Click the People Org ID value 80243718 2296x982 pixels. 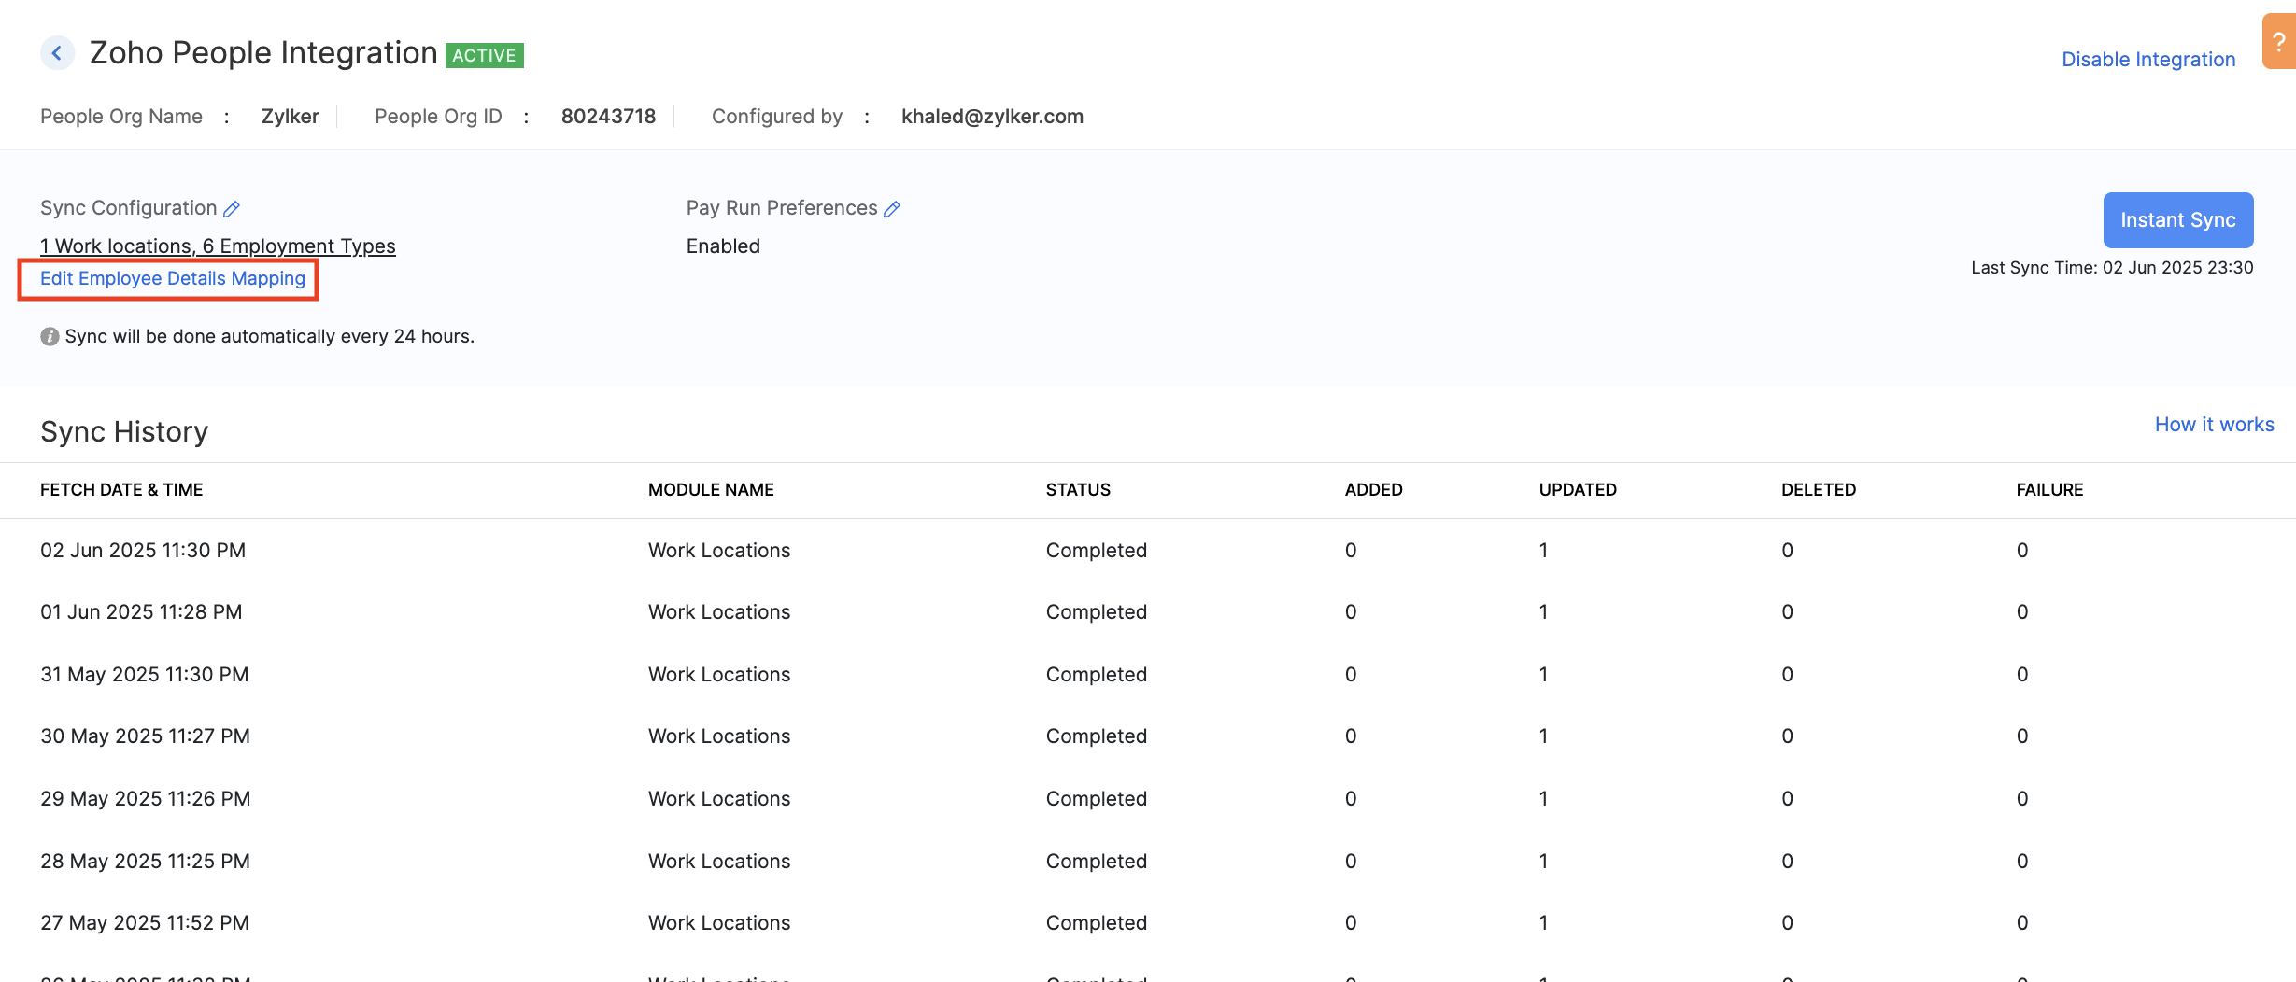click(x=608, y=117)
